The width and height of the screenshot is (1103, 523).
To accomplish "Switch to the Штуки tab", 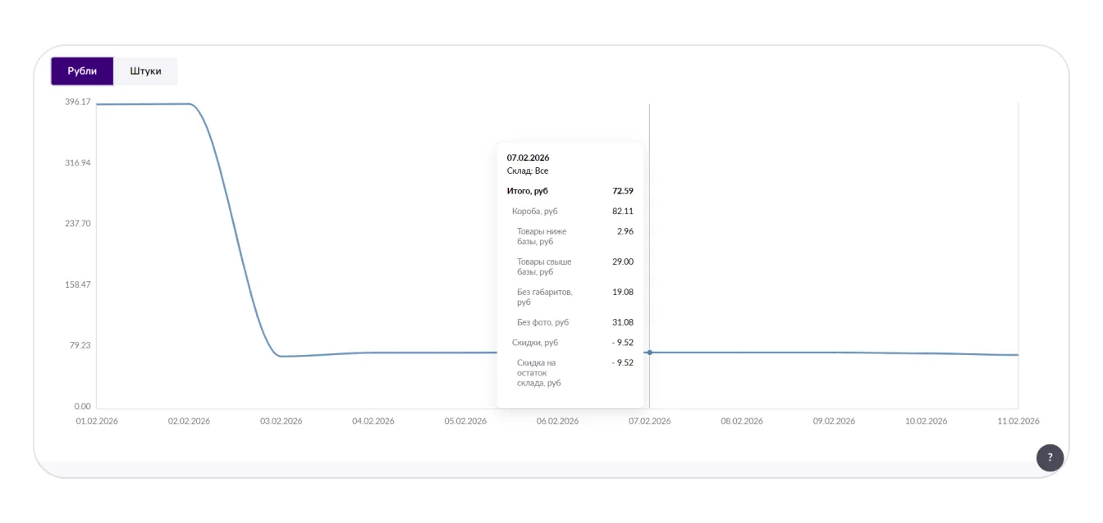I will tap(145, 71).
